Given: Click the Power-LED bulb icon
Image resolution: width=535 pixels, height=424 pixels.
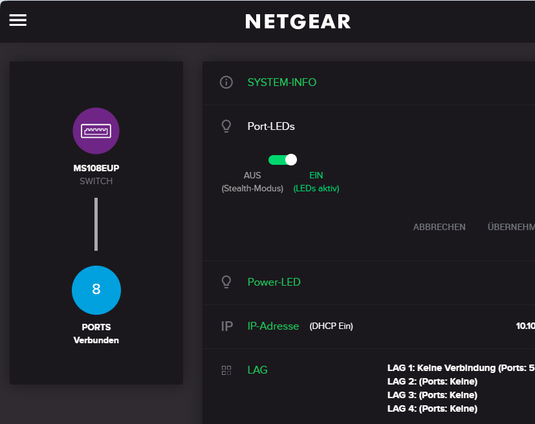Looking at the screenshot, I should coord(226,282).
